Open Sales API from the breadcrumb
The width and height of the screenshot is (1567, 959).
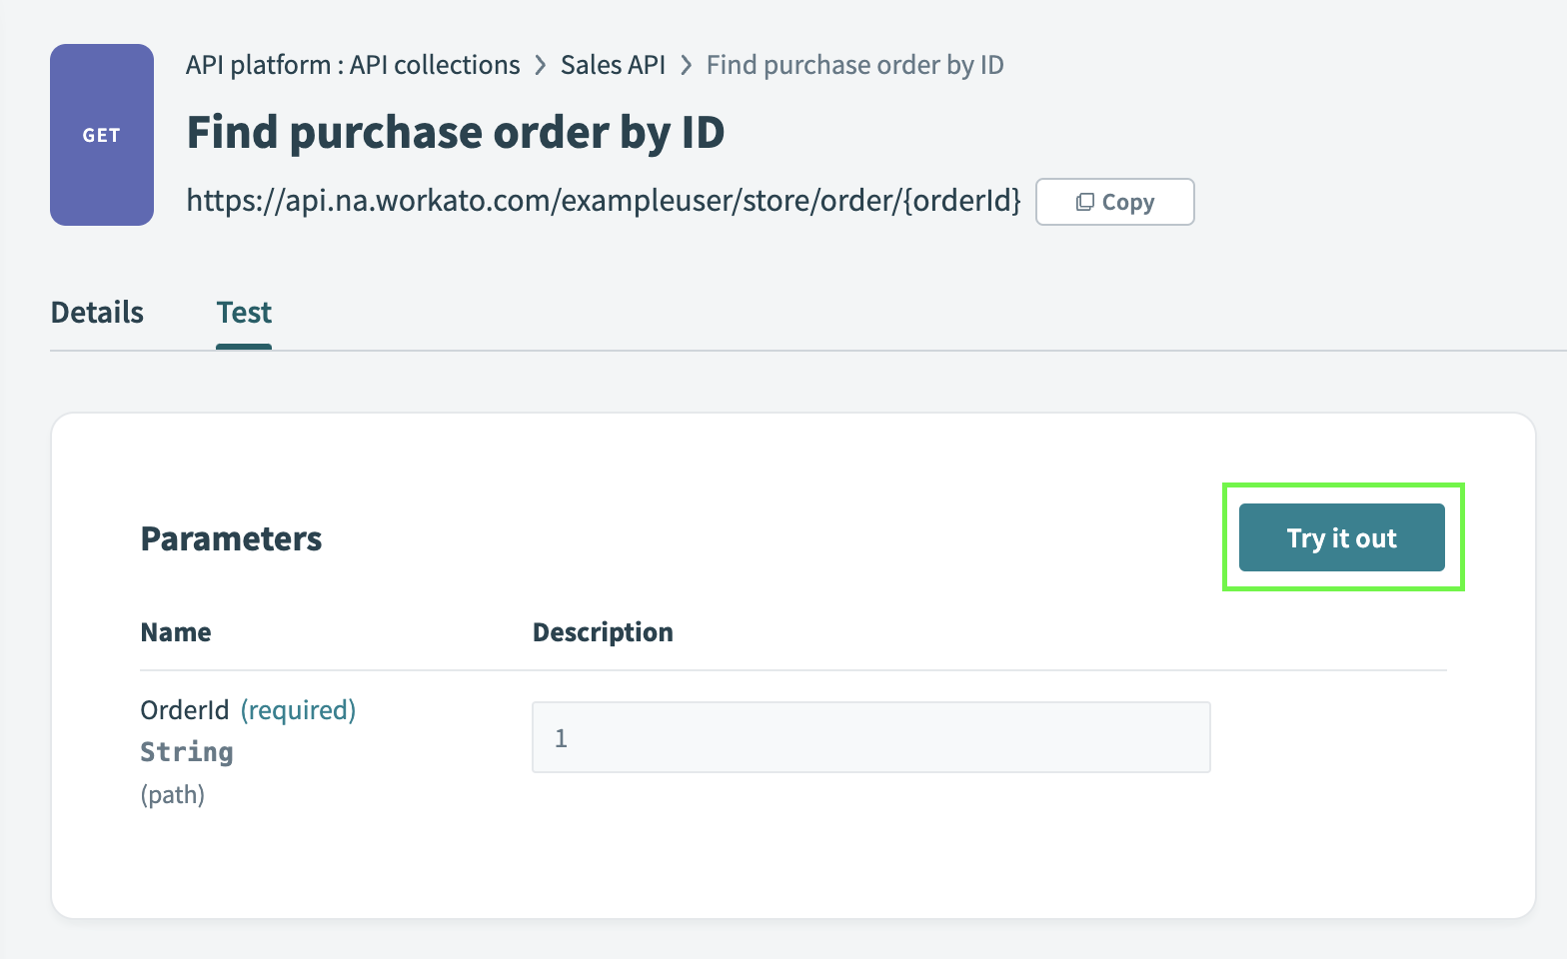pyautogui.click(x=613, y=64)
